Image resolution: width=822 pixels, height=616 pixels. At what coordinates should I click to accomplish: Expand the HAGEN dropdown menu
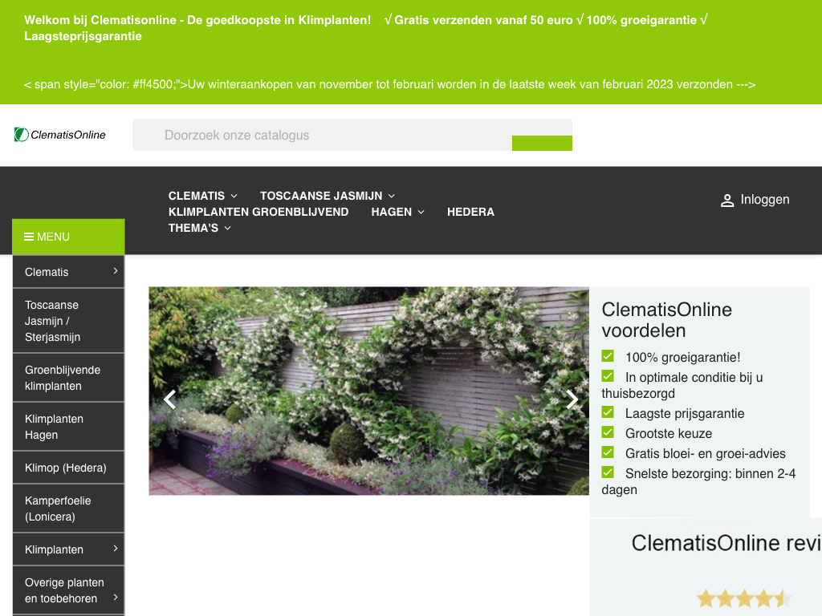point(421,212)
